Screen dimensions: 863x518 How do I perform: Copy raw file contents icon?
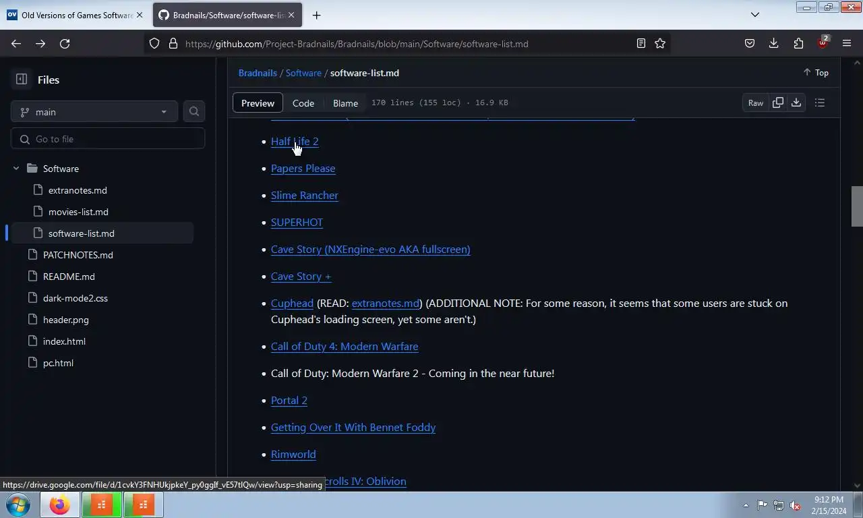[x=778, y=103]
